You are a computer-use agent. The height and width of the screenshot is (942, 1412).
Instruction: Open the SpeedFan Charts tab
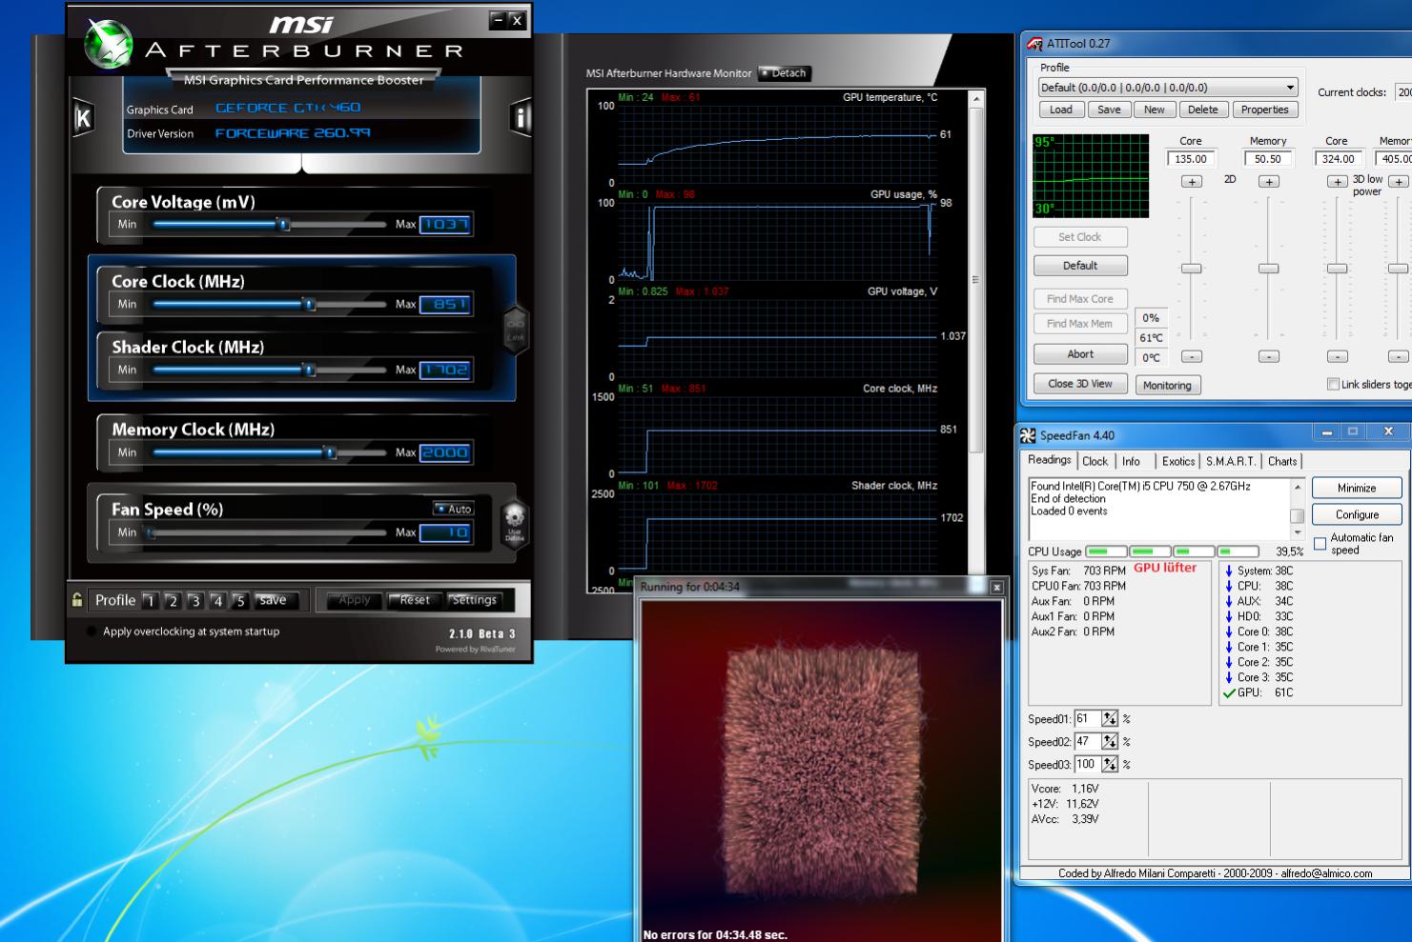pyautogui.click(x=1282, y=461)
